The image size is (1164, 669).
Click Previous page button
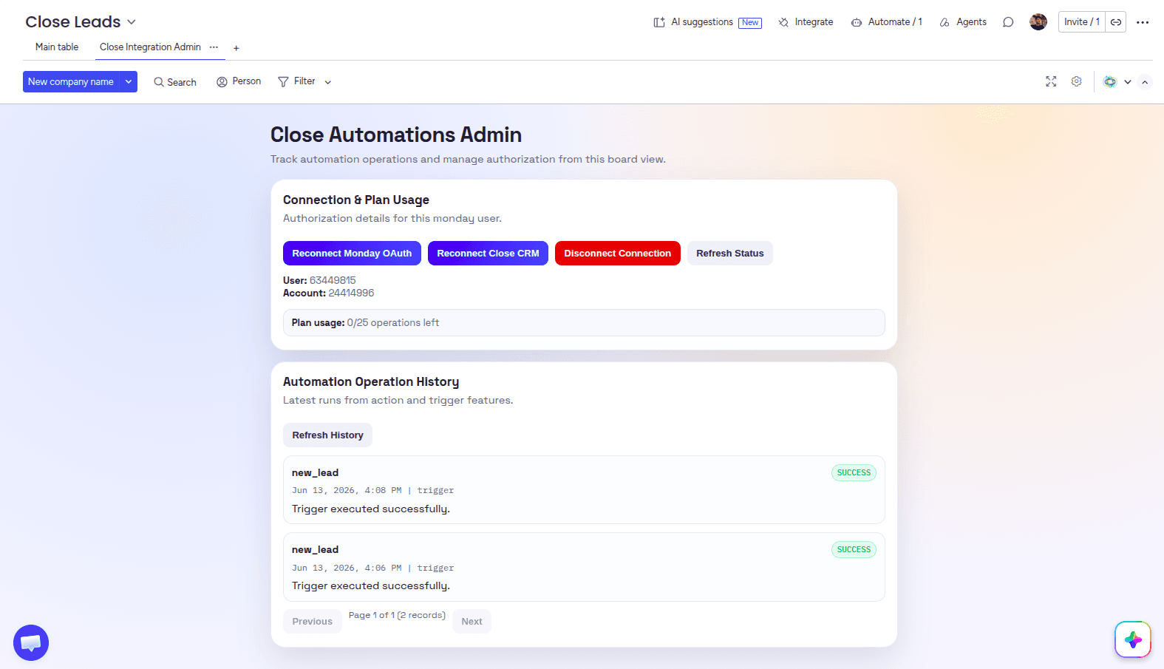click(312, 622)
